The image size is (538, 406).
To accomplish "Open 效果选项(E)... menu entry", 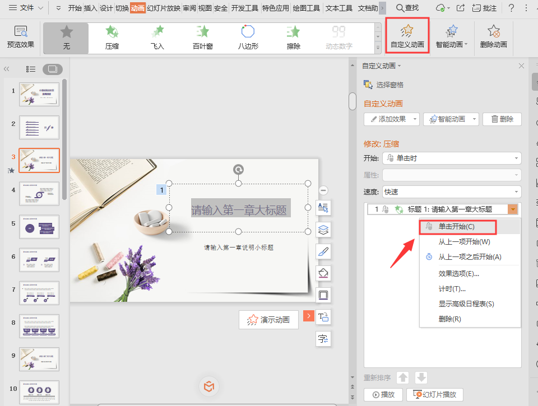I will click(x=459, y=274).
